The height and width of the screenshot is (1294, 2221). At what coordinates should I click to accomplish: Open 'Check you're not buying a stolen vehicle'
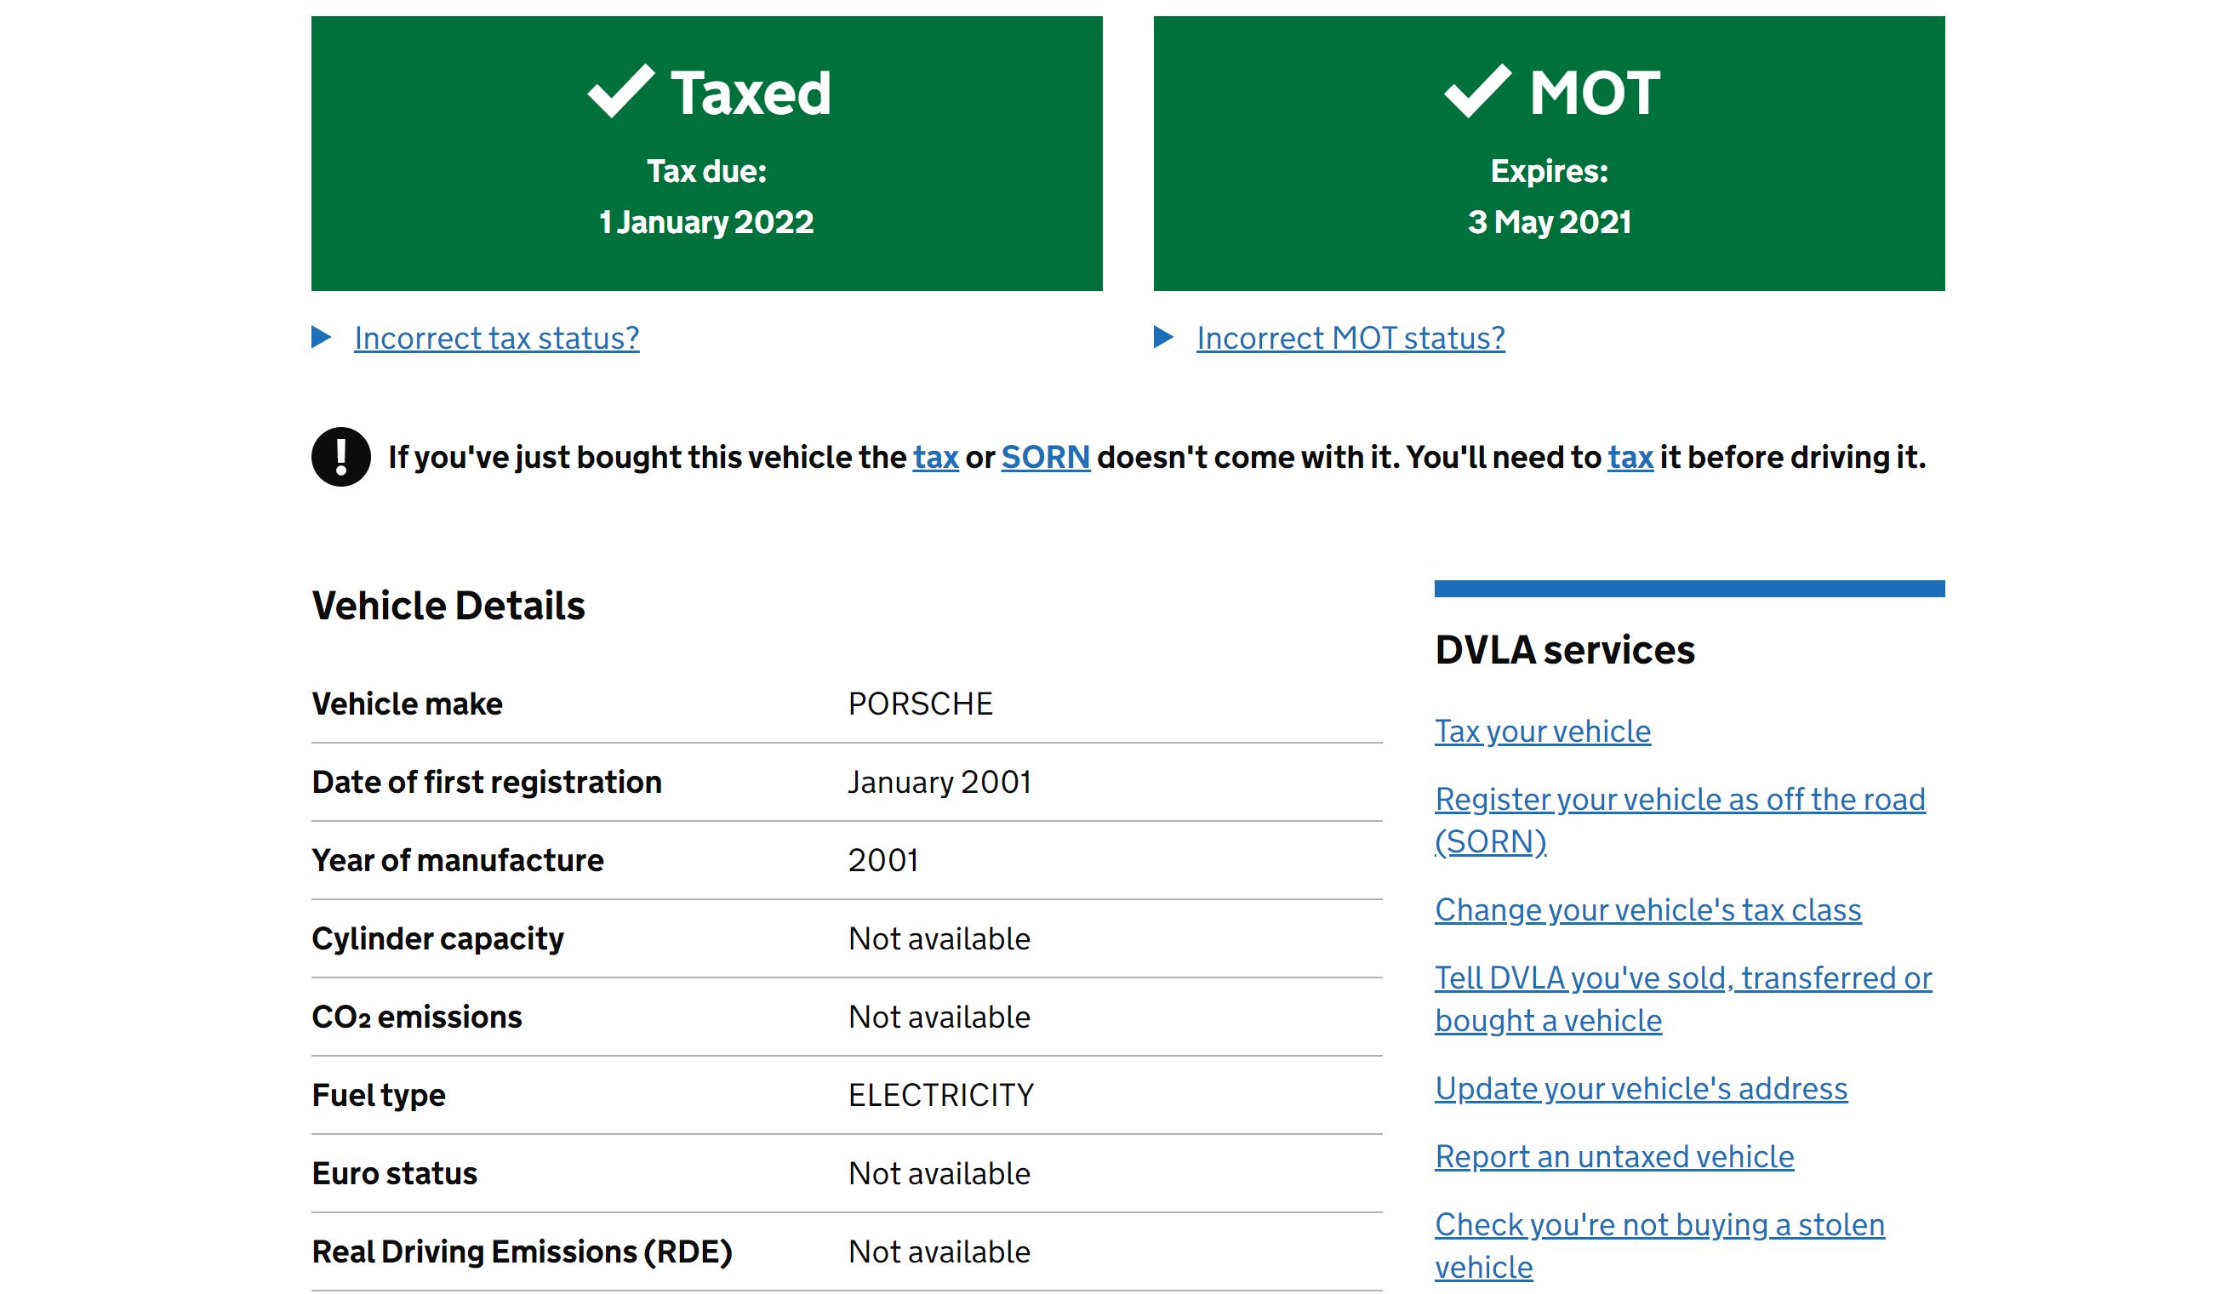pos(1659,1225)
